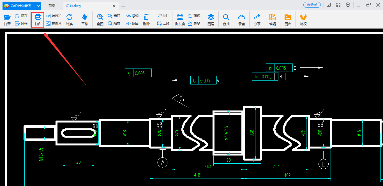
Task: Select the 测长度 measure length tool
Action: pyautogui.click(x=180, y=20)
